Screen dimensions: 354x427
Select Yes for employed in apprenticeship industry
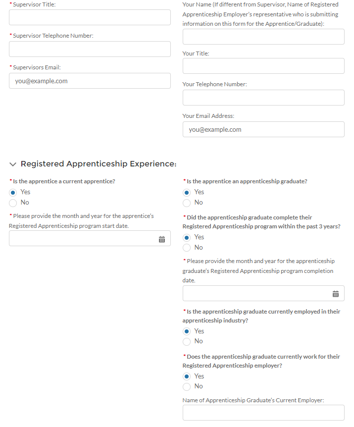click(187, 331)
